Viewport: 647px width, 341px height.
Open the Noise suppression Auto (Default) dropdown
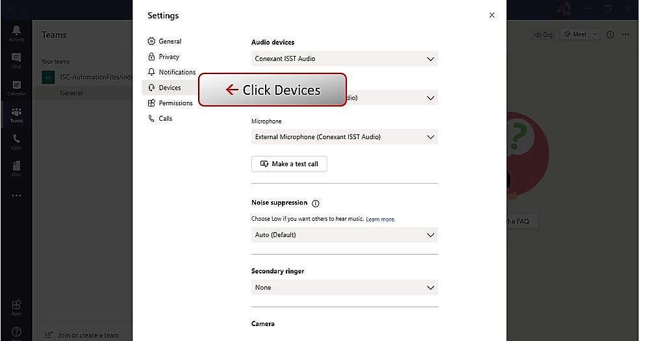tap(344, 234)
